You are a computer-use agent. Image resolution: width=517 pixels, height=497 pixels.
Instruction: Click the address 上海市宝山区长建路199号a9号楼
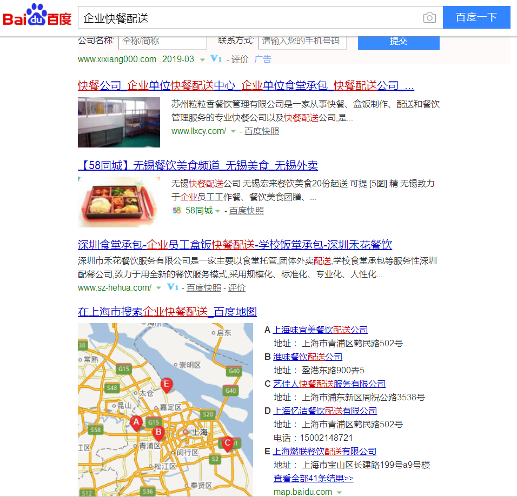[x=366, y=465]
